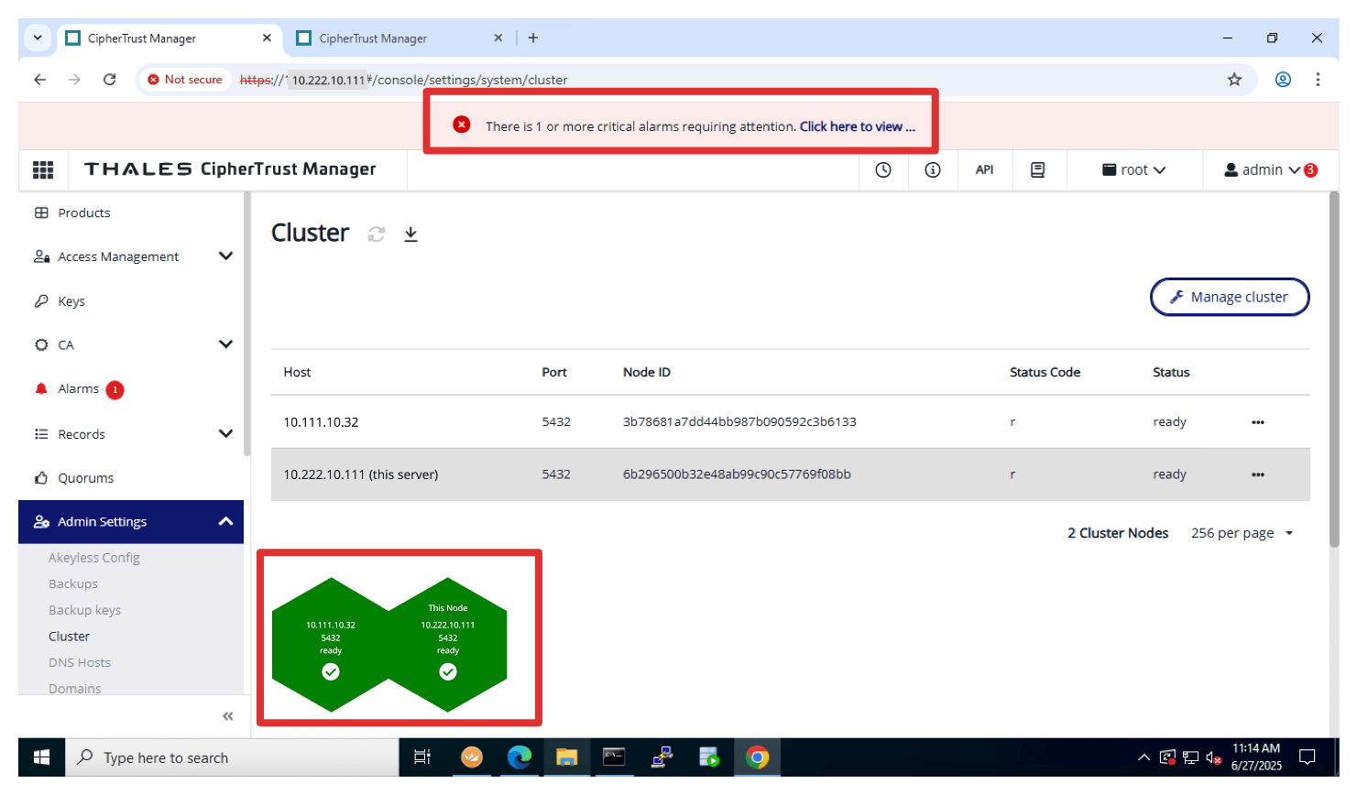Screen dimensions: 1357x795
Task: Open the API playground link
Action: [984, 169]
